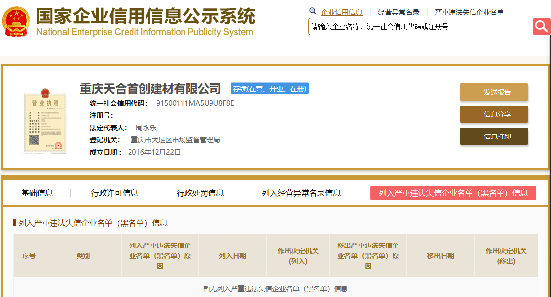Click the 统一社会信用代码 label
Screen dimensions: 551x297
coord(118,103)
